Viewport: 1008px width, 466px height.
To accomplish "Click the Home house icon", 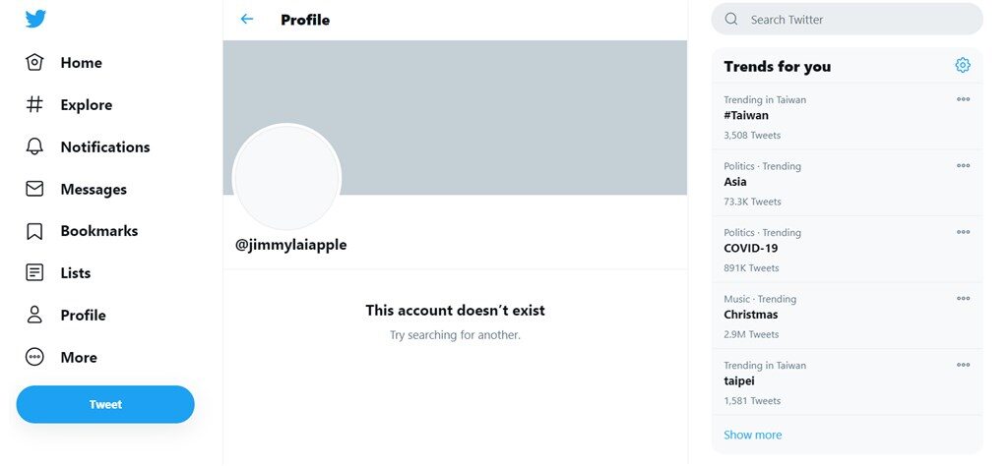I will (34, 63).
